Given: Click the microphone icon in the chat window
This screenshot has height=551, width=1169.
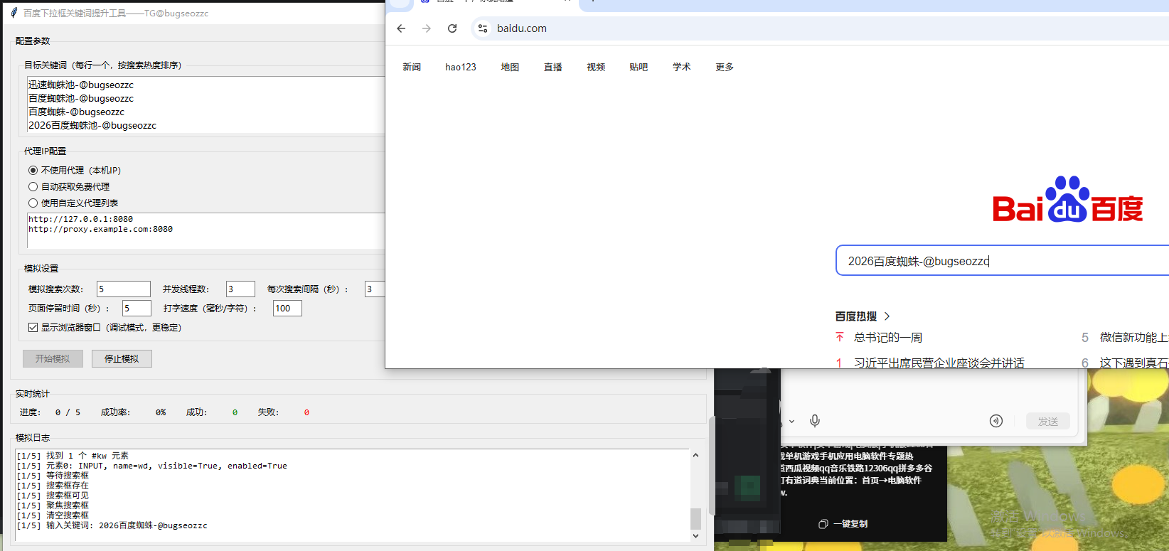Looking at the screenshot, I should pyautogui.click(x=815, y=421).
